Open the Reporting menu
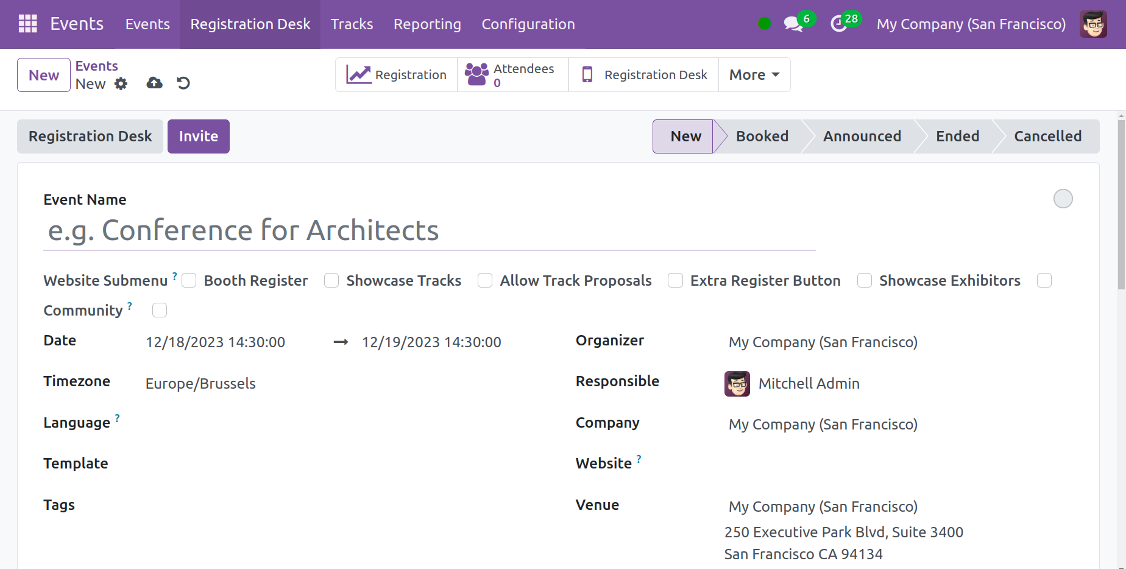The height and width of the screenshot is (569, 1126). [x=427, y=24]
